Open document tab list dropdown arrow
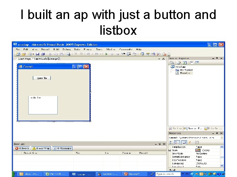The width and height of the screenshot is (237, 177). [159, 59]
